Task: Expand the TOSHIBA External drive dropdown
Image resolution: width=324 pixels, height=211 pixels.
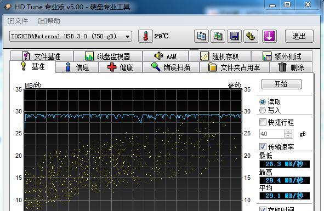Action: tap(71, 36)
